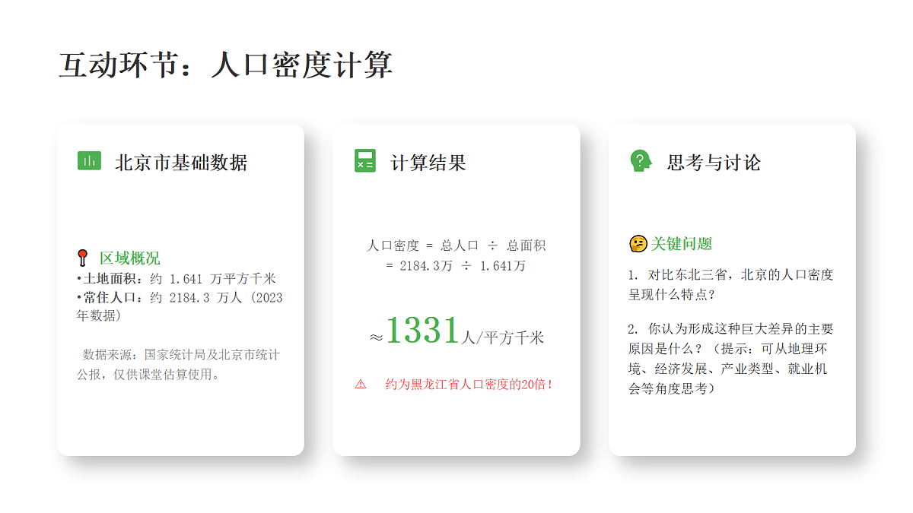Click the red text 约为黑龙江省人口密度的20倍
The image size is (913, 513).
pyautogui.click(x=469, y=385)
